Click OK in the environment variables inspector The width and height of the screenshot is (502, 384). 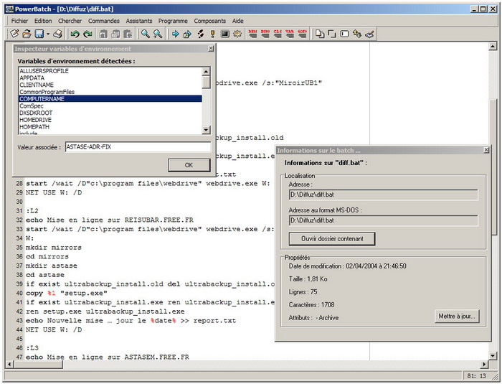[189, 165]
